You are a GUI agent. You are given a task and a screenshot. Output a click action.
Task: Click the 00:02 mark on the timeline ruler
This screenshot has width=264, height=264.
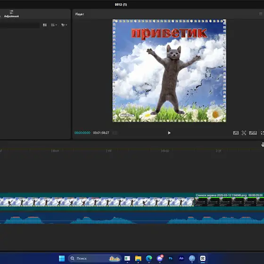(x=165, y=151)
